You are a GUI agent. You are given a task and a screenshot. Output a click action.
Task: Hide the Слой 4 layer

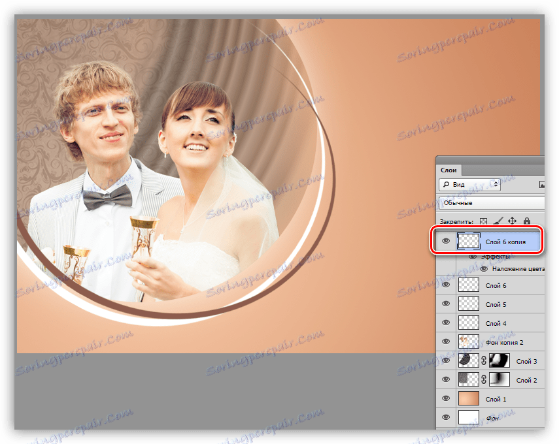(446, 323)
